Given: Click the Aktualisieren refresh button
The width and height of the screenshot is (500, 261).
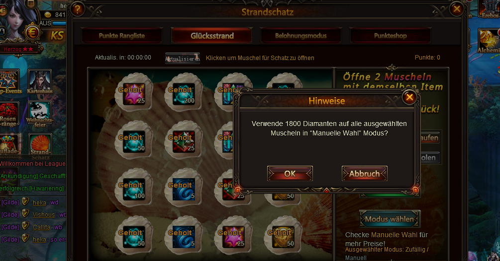Looking at the screenshot, I should 183,59.
